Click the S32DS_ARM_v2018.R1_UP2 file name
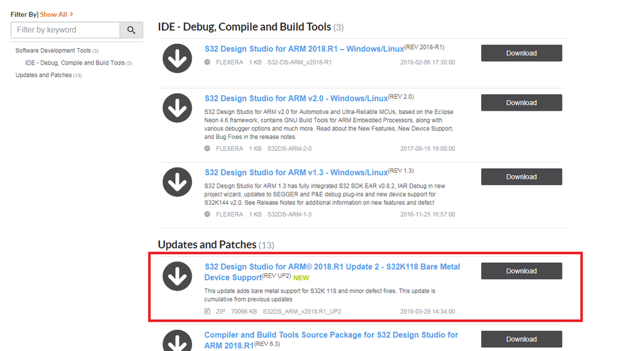This screenshot has width=625, height=351. 302,312
